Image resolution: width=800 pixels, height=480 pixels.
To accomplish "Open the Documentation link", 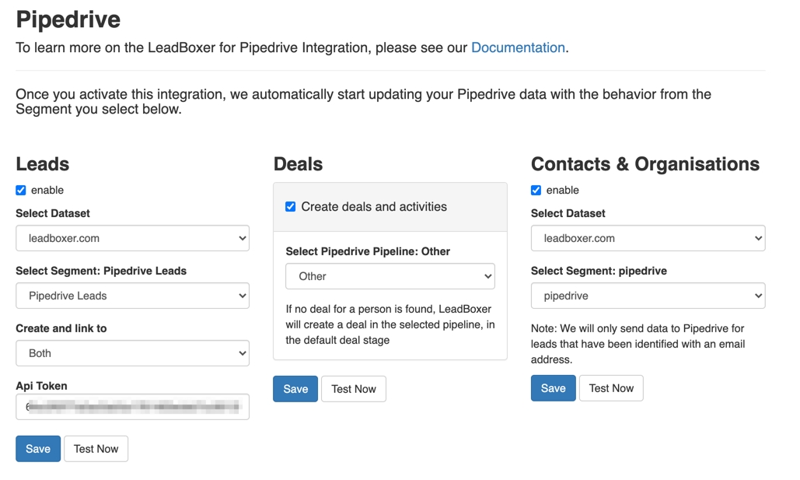I will (x=518, y=47).
